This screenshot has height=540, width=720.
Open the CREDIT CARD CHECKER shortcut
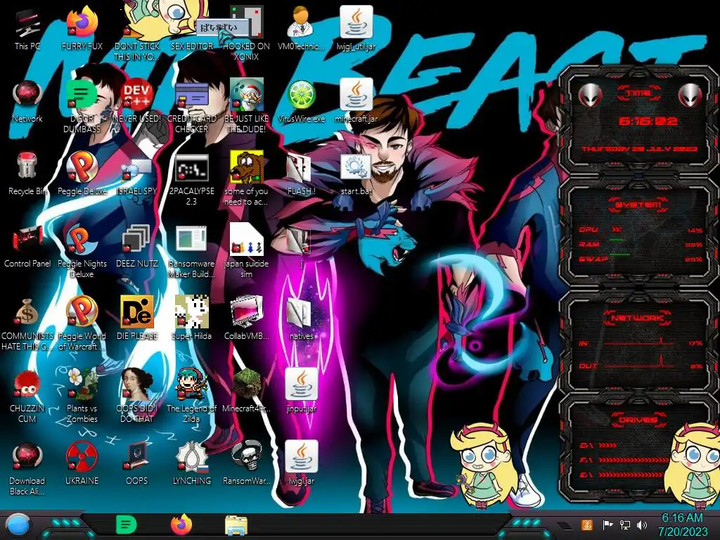[191, 105]
